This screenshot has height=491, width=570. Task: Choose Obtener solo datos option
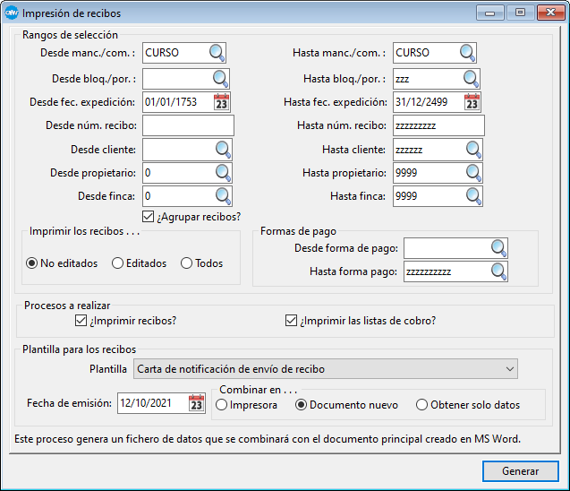[421, 405]
